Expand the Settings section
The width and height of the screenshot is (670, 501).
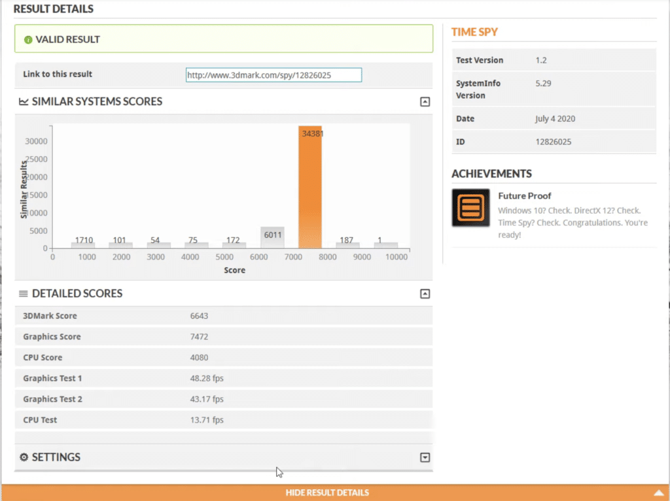[425, 457]
